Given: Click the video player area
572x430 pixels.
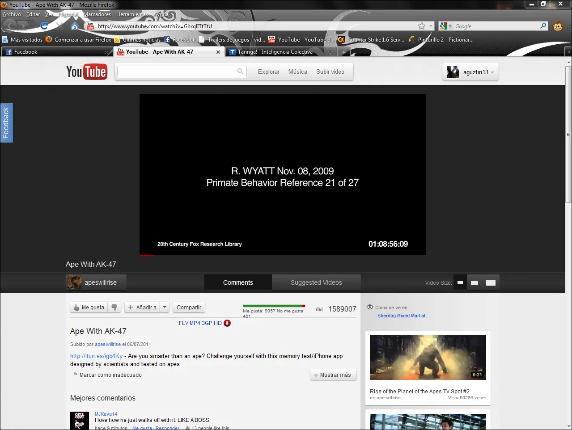Looking at the screenshot, I should [283, 173].
